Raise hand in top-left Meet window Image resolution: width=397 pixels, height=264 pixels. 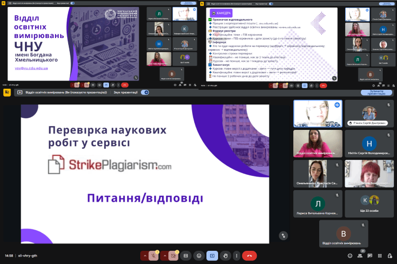click(x=113, y=85)
